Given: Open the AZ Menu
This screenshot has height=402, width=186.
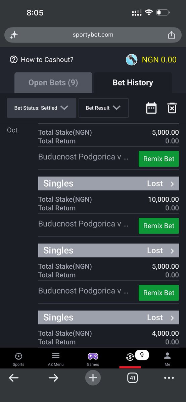Looking at the screenshot, I should click(x=56, y=359).
